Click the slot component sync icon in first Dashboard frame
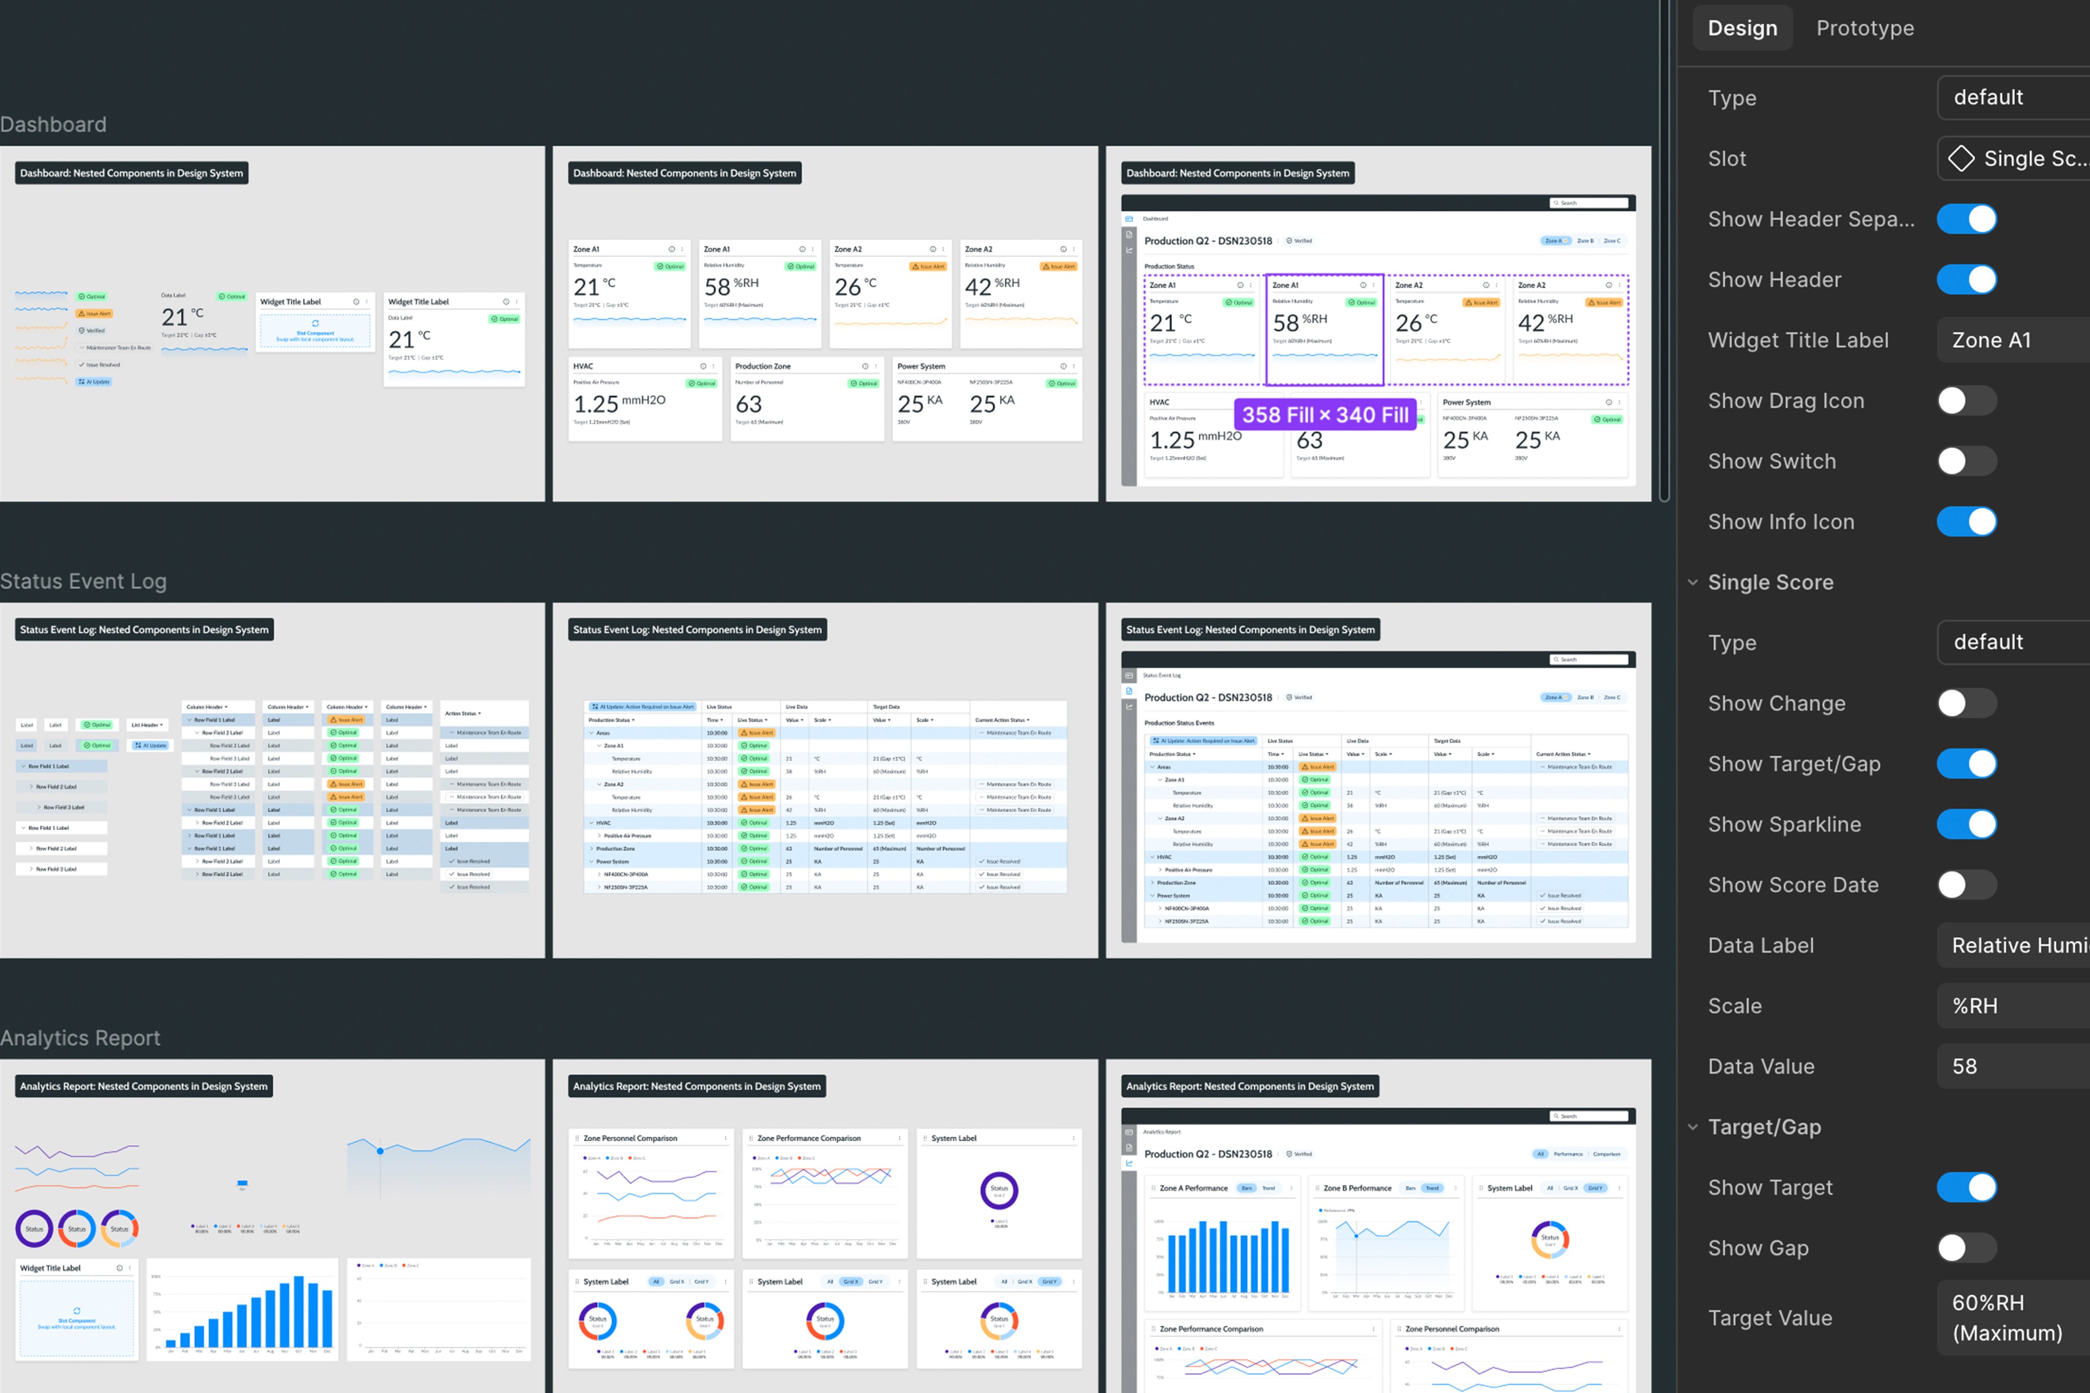 [314, 323]
